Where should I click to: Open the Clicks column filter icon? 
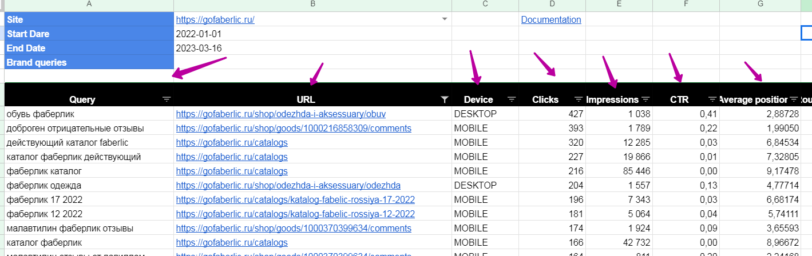579,99
